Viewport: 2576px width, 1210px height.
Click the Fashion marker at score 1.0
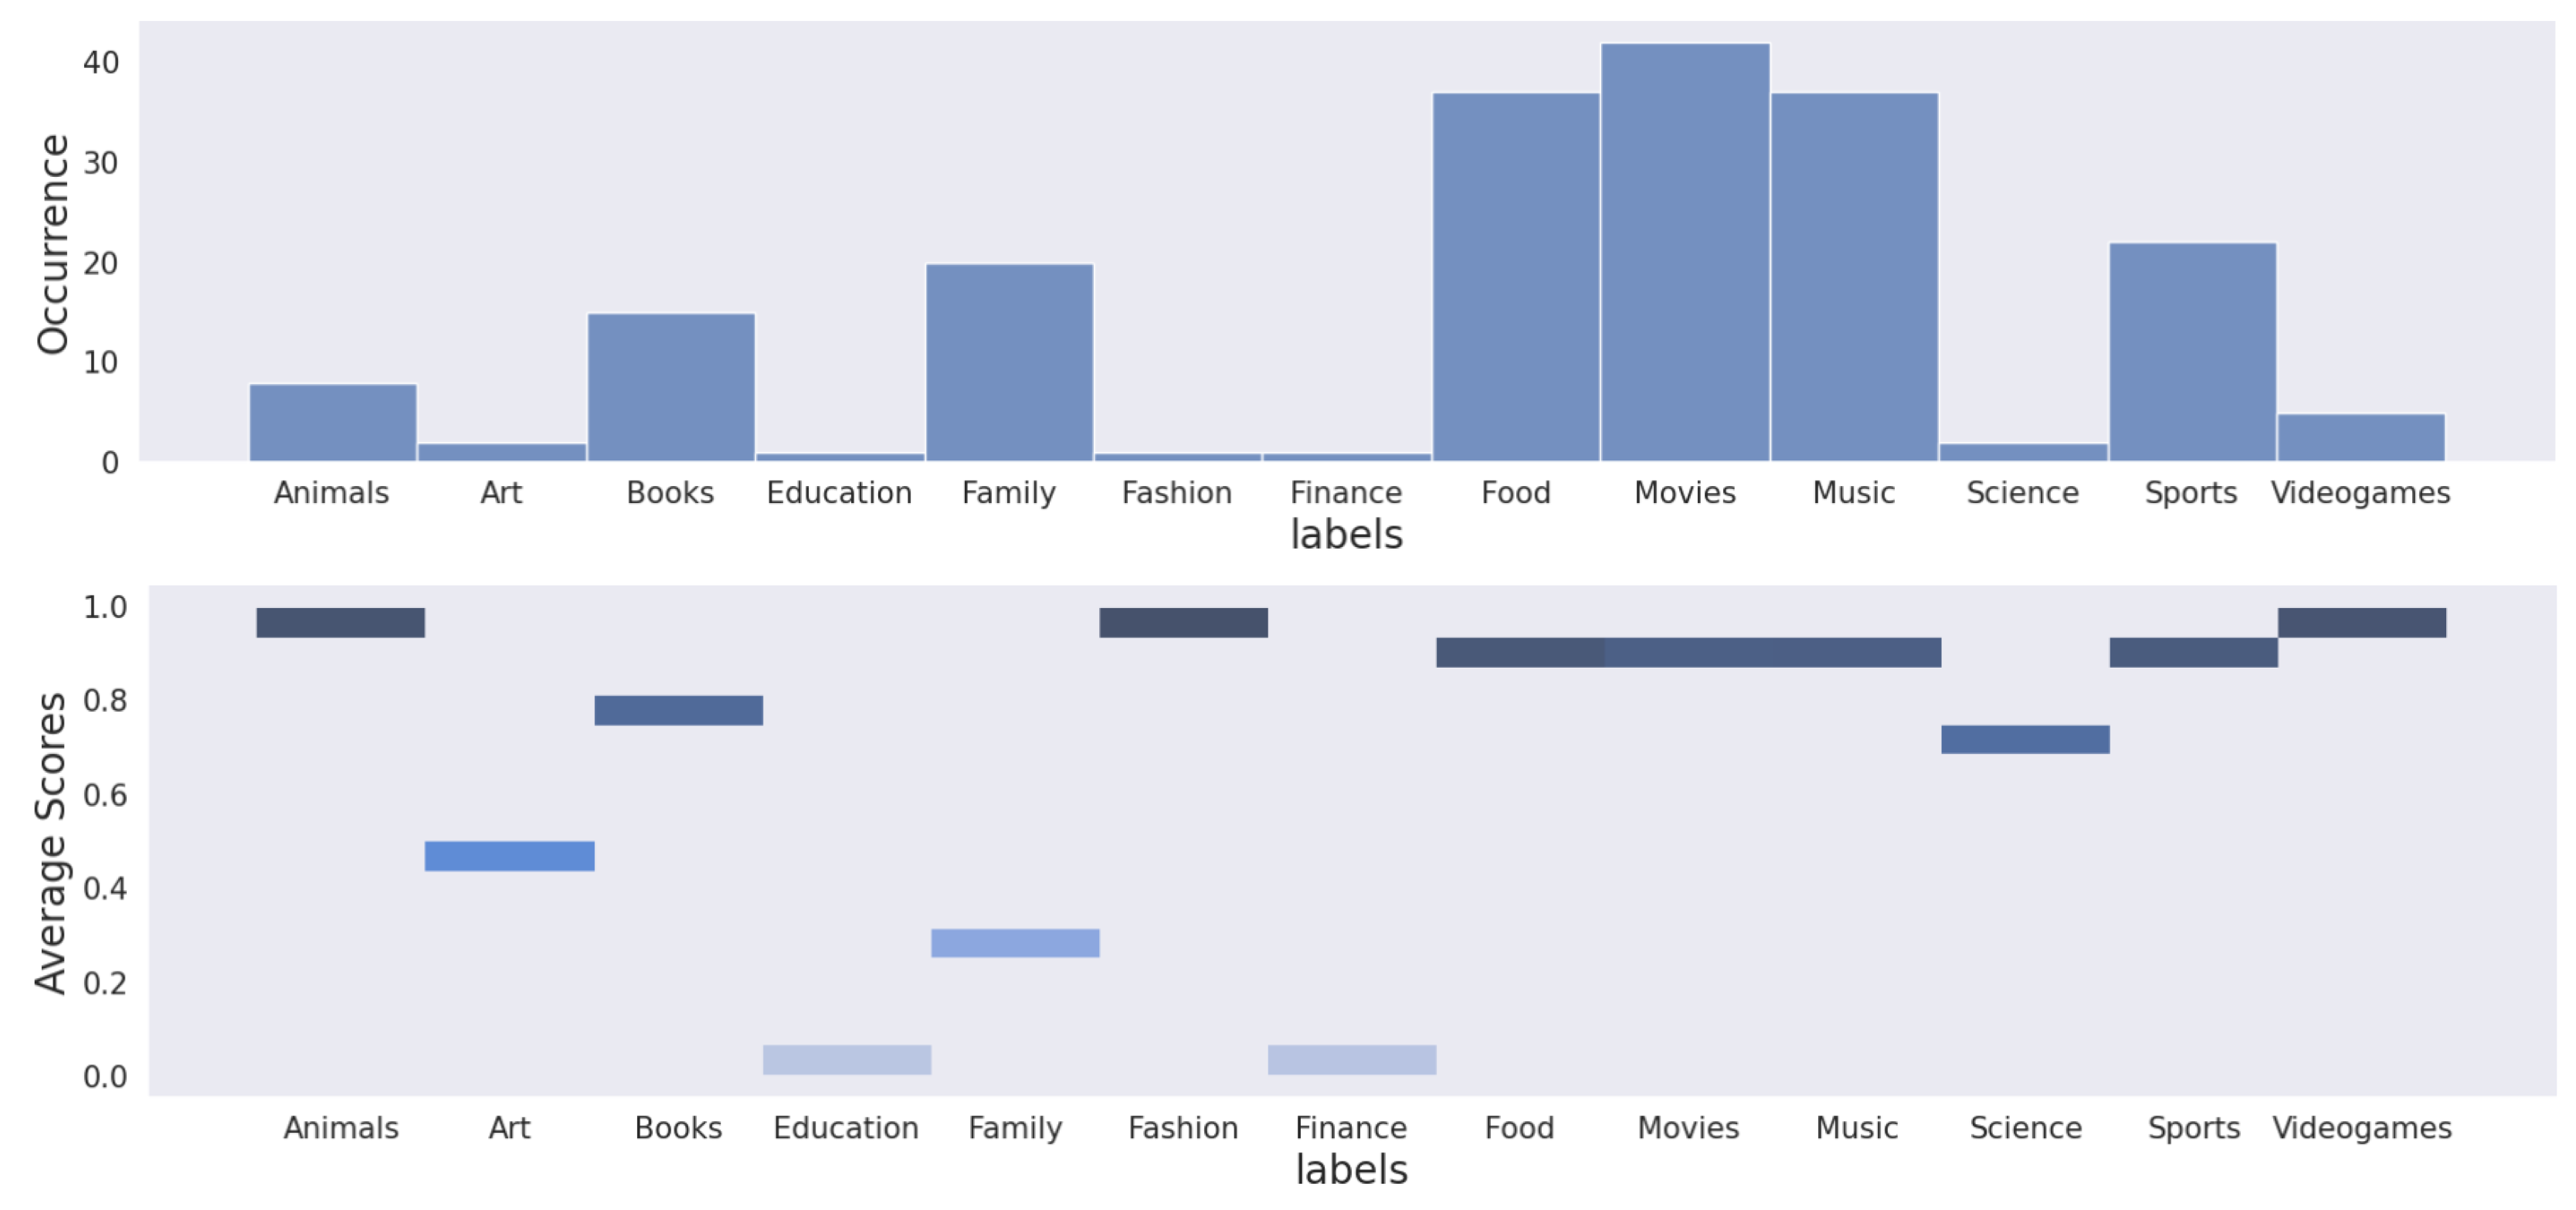[1183, 622]
